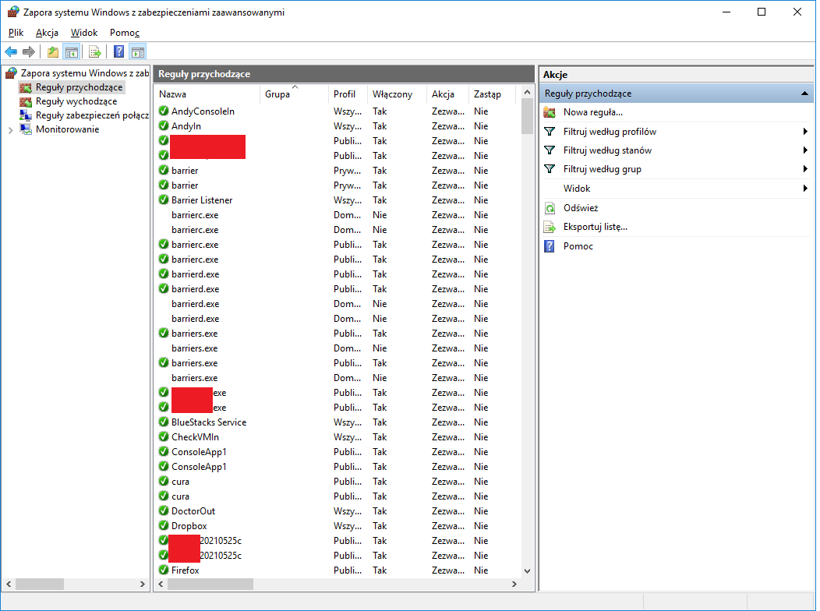Click the firewall icon next to Reguły wychodzące
The width and height of the screenshot is (820, 611).
pos(26,101)
